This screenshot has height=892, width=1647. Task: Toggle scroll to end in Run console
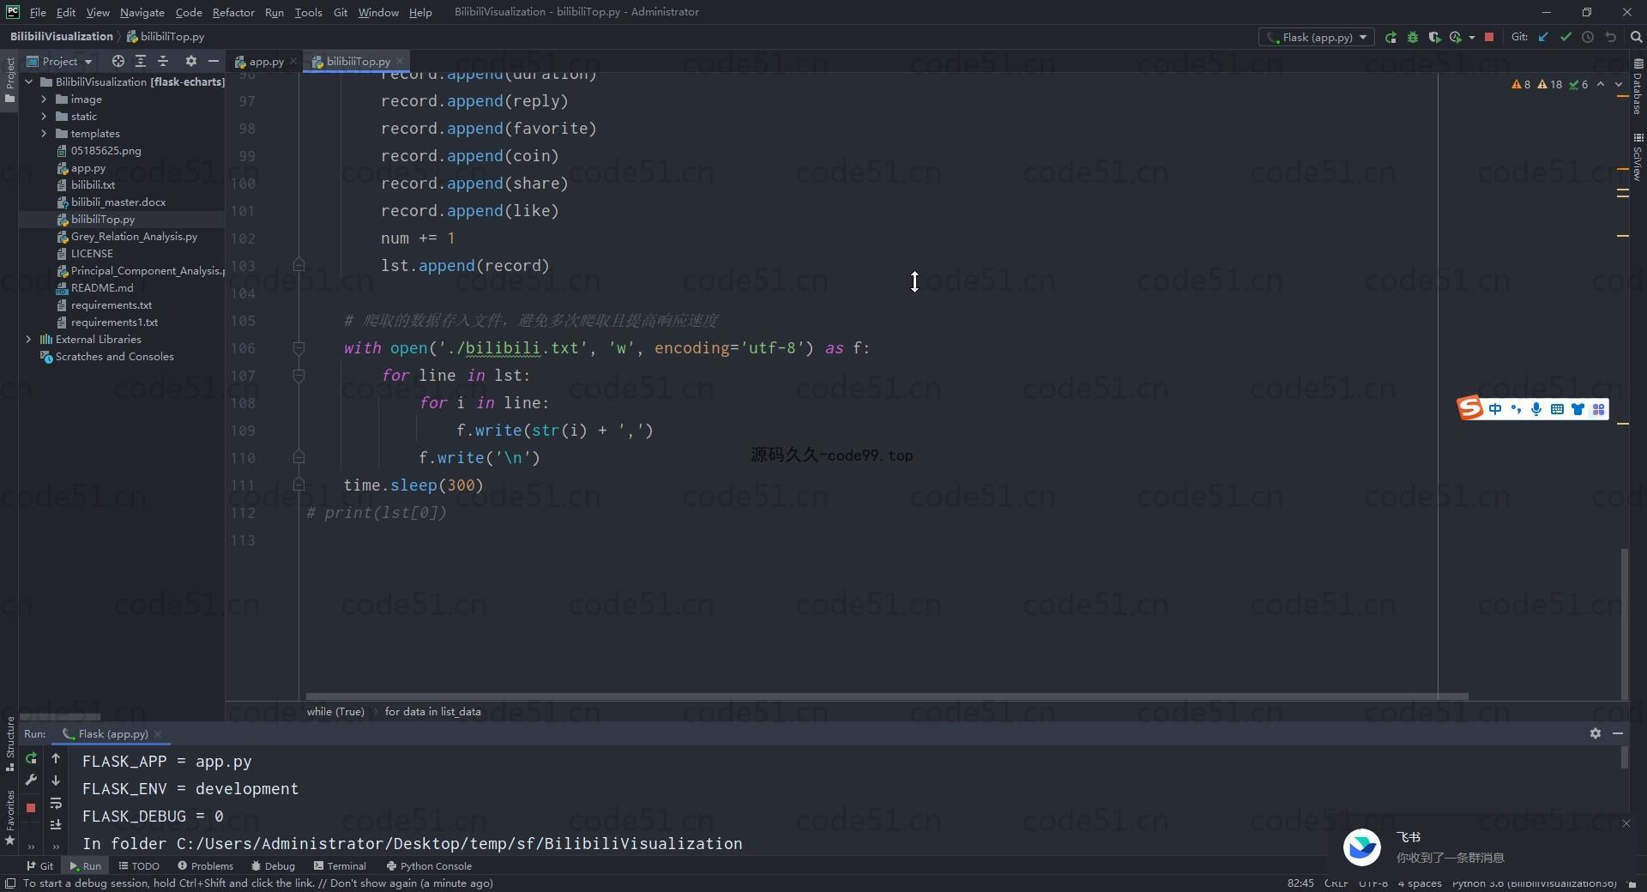pyautogui.click(x=56, y=824)
